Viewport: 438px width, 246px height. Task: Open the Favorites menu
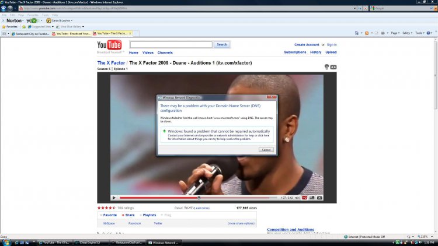click(x=33, y=15)
